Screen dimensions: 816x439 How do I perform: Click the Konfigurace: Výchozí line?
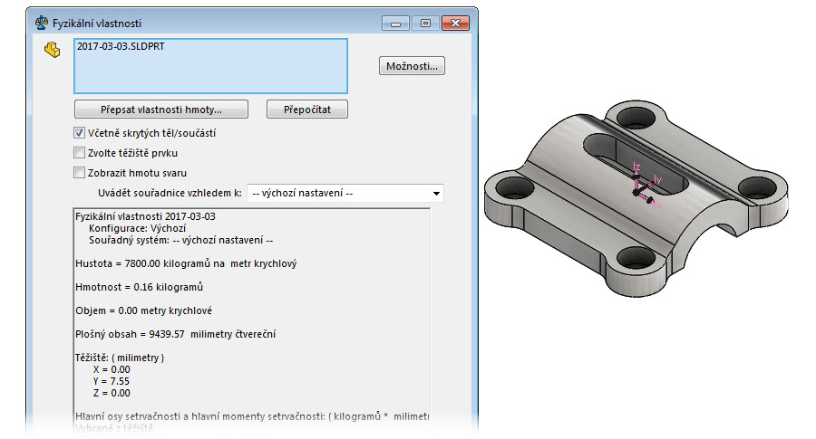pyautogui.click(x=138, y=228)
